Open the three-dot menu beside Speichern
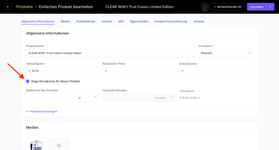 [270, 7]
